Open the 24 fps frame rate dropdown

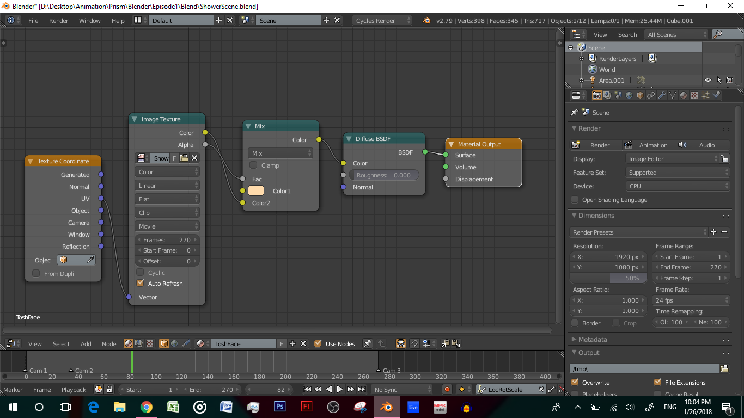tap(691, 300)
